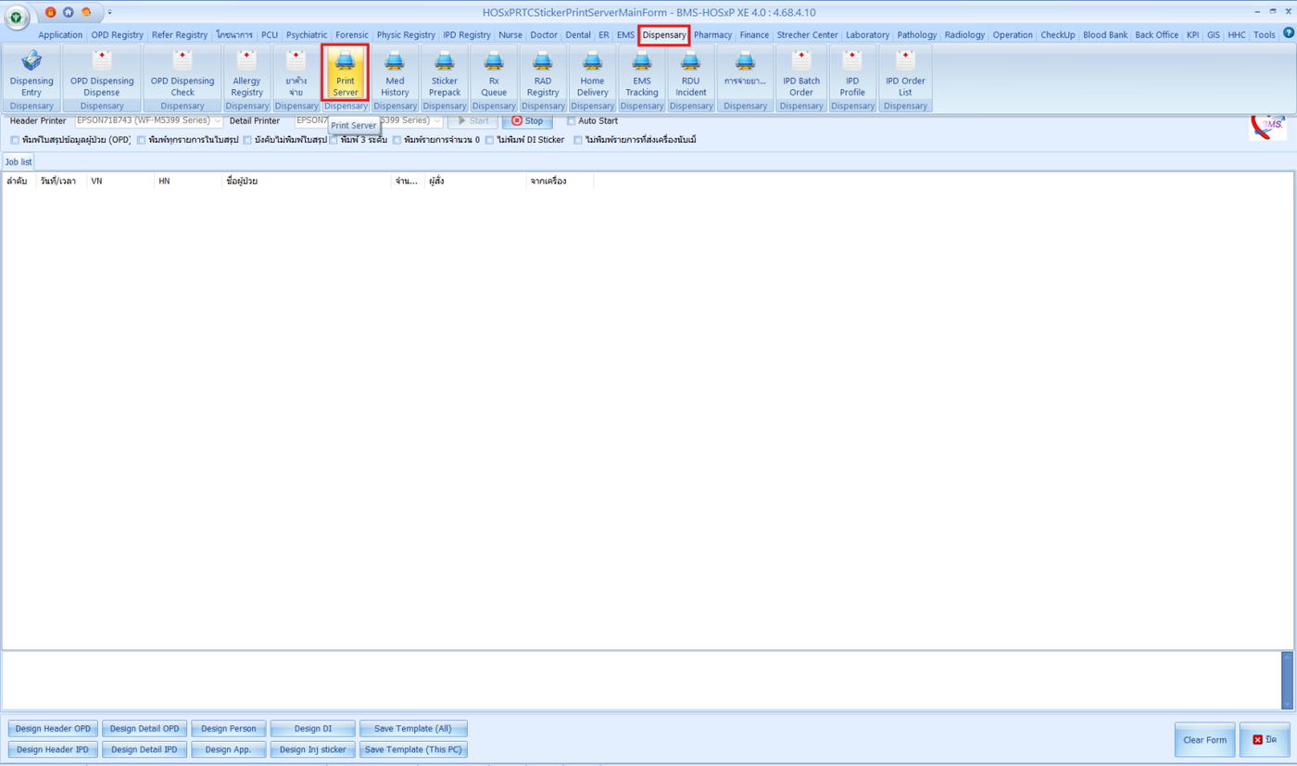This screenshot has width=1297, height=766.
Task: Click the Design Header IPD button
Action: tap(54, 749)
